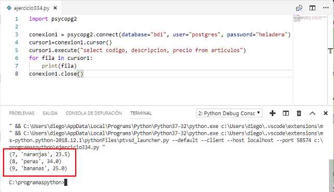Click the select query string on line 5
Screen dimensions: 334x192
tap(162, 50)
